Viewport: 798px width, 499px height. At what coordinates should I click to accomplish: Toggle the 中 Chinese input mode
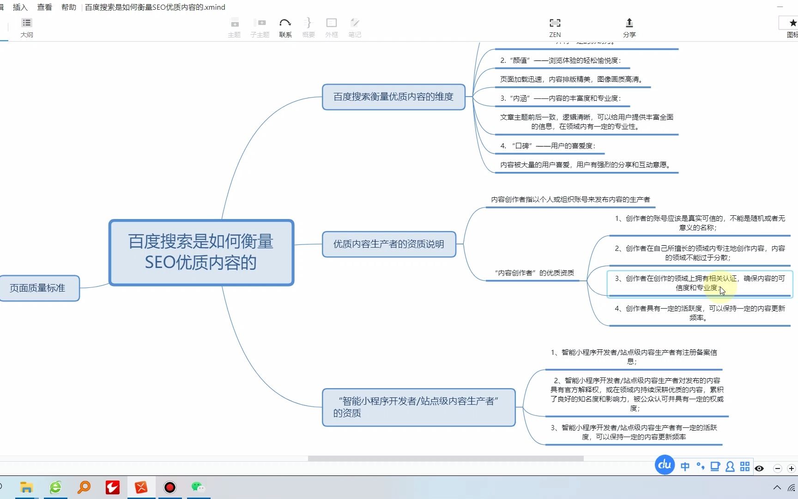coord(685,467)
